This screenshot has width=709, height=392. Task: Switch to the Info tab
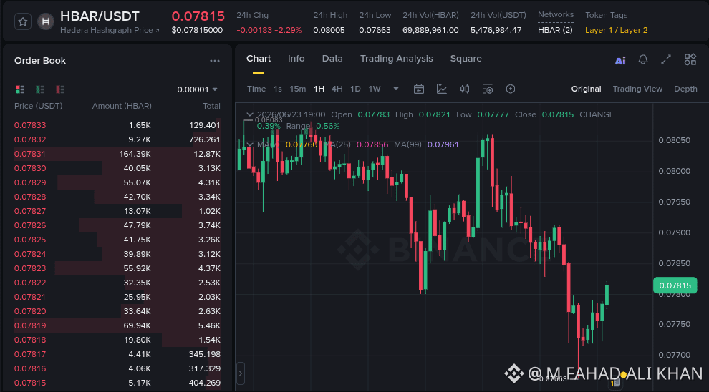point(296,59)
